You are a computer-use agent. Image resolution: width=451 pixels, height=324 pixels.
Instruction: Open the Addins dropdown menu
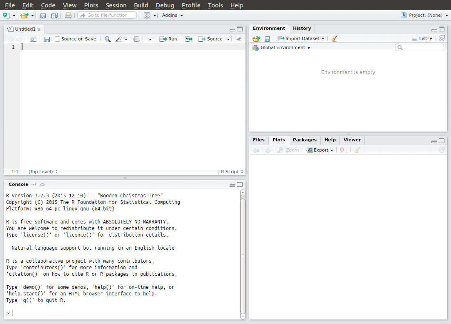tap(172, 15)
